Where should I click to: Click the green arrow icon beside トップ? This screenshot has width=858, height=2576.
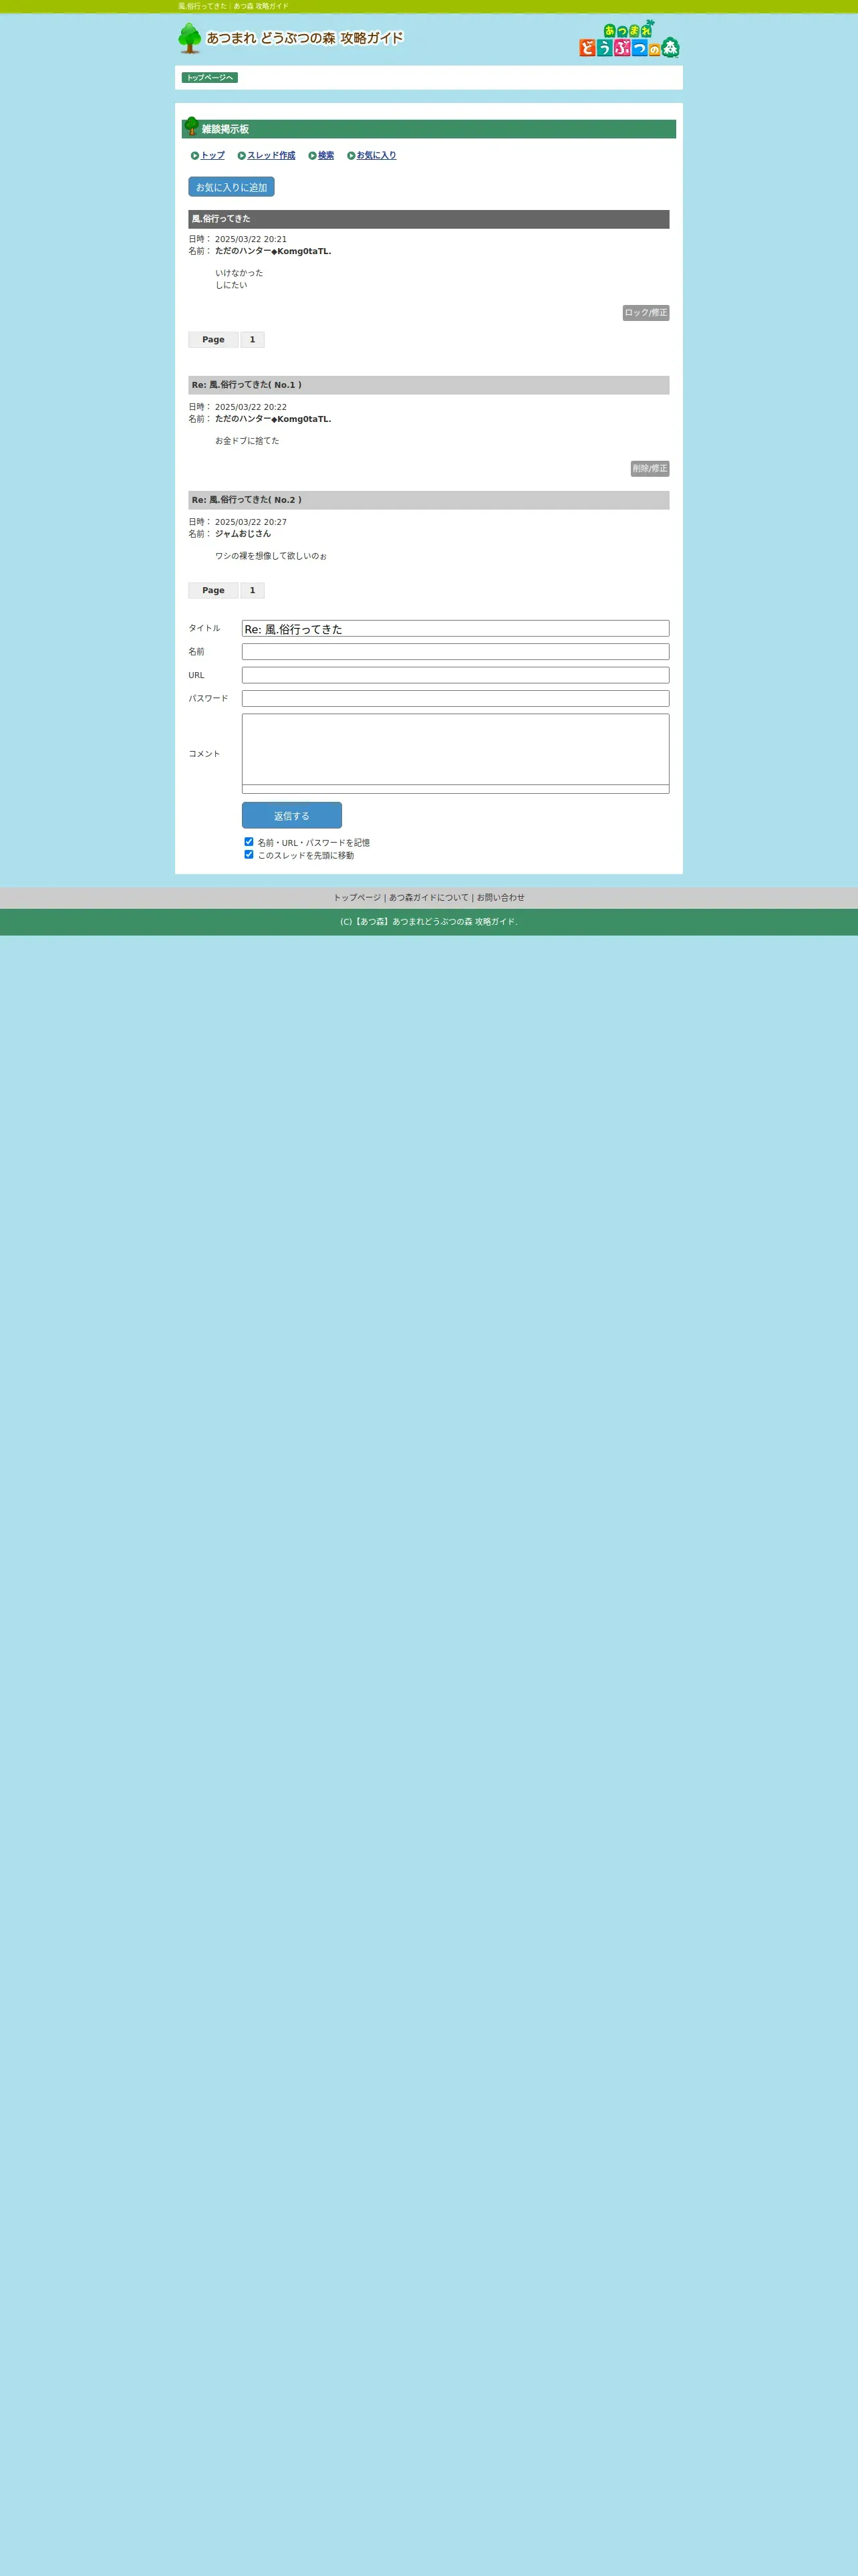pos(194,156)
